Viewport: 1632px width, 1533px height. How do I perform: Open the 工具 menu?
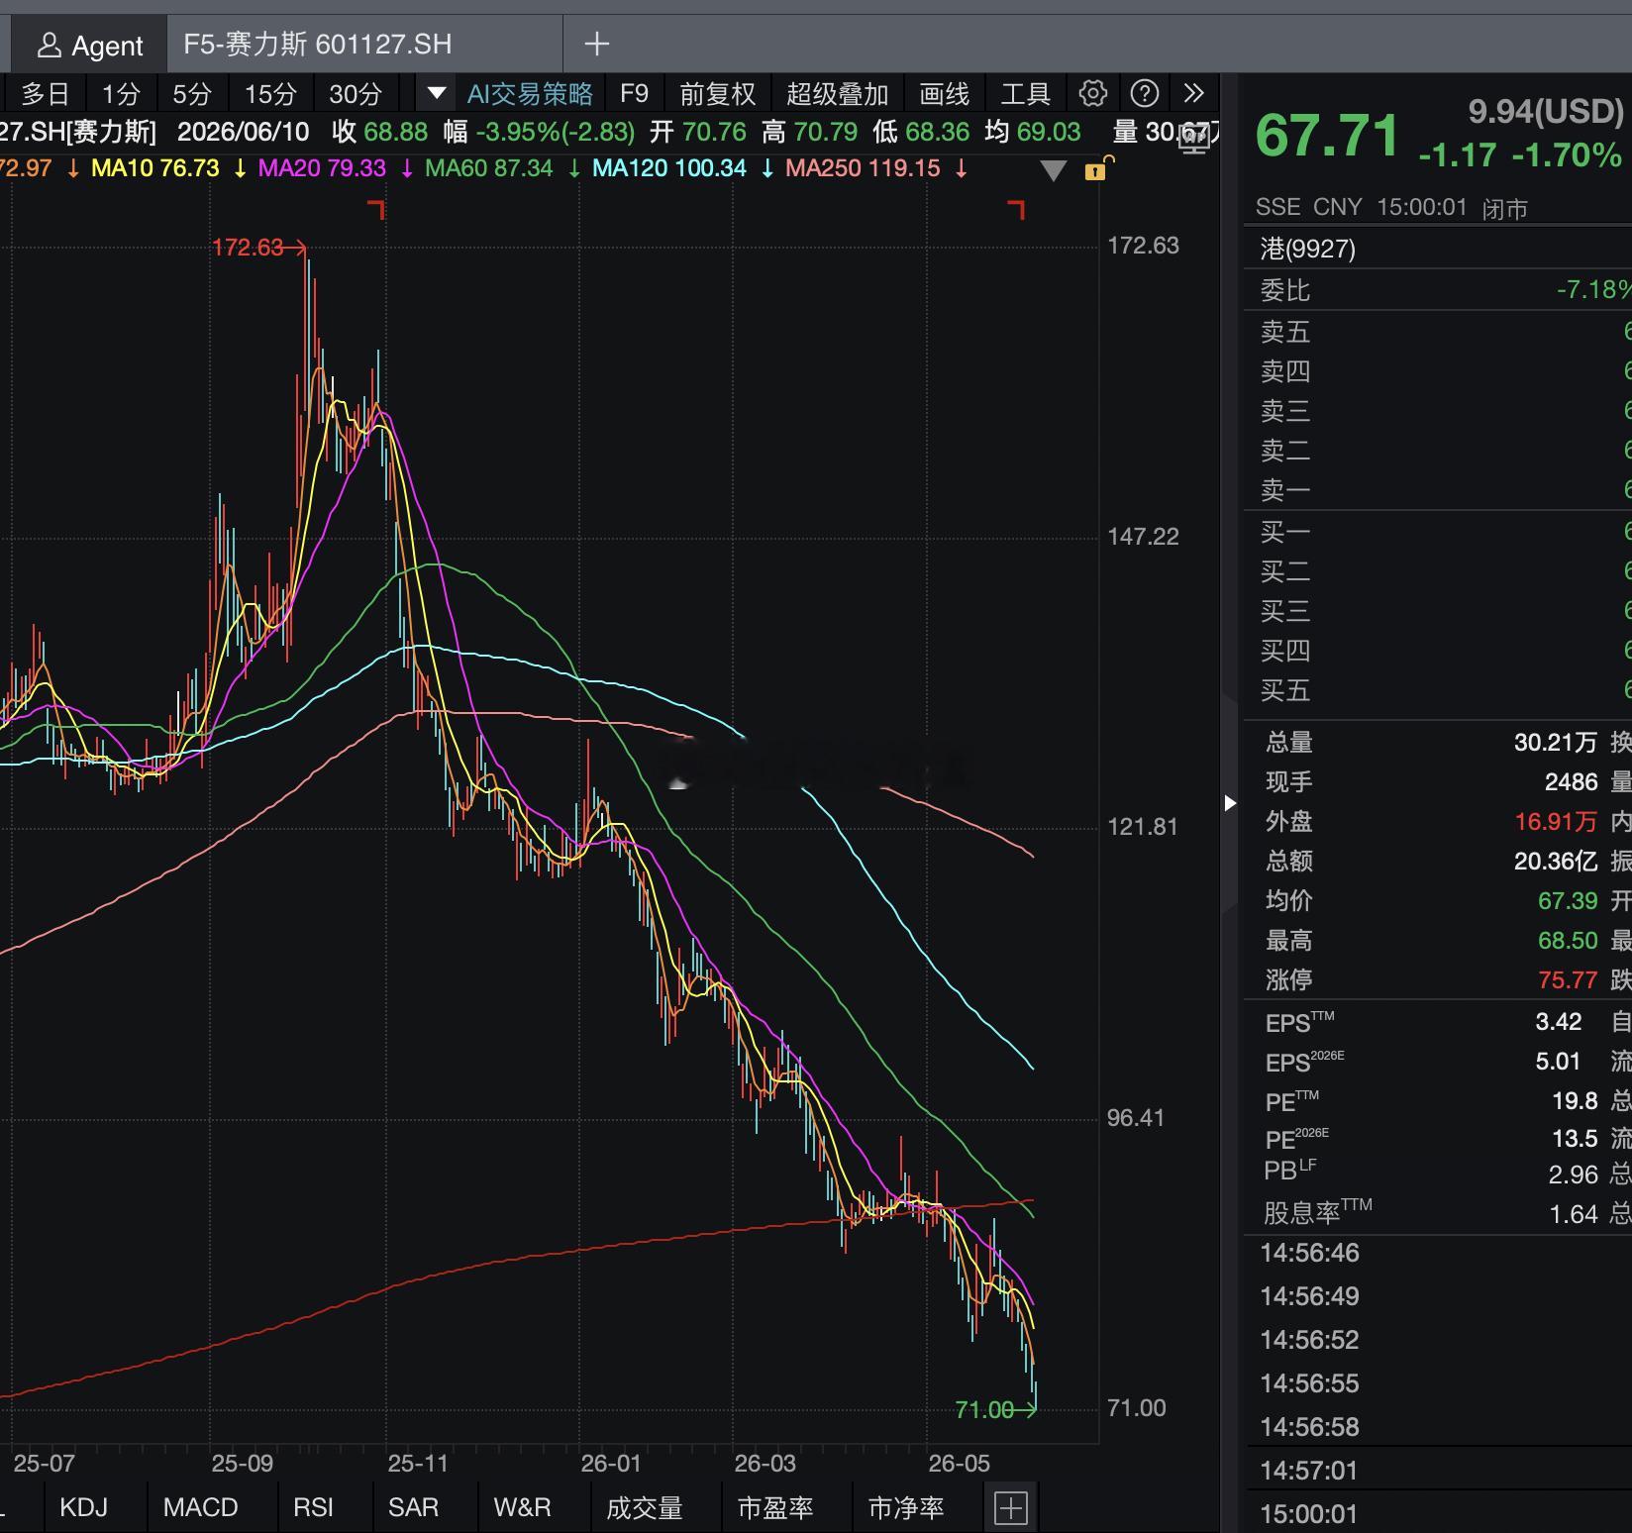[x=1025, y=94]
